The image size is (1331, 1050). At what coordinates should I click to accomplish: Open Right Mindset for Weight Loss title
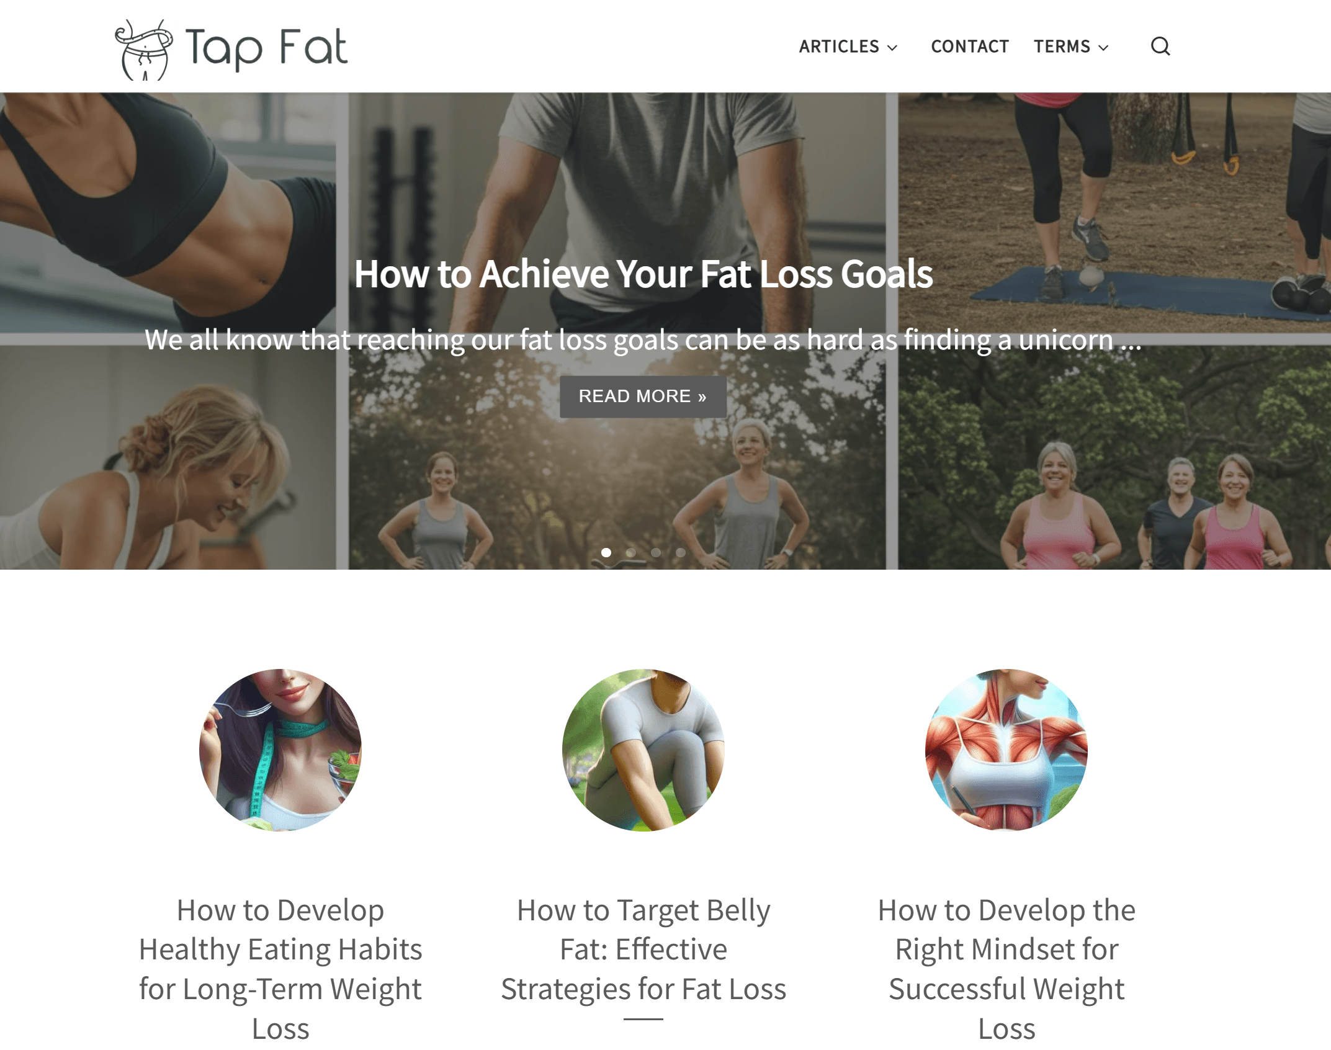(1006, 969)
